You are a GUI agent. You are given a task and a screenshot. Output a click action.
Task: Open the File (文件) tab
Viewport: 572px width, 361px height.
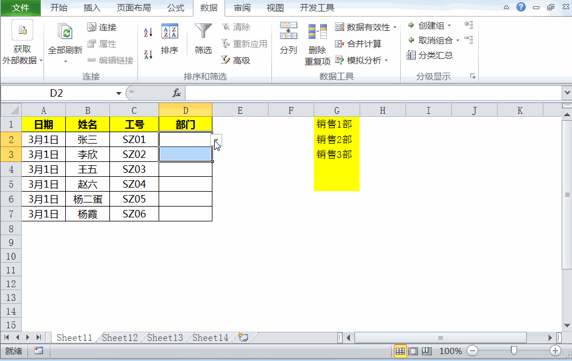[x=21, y=8]
